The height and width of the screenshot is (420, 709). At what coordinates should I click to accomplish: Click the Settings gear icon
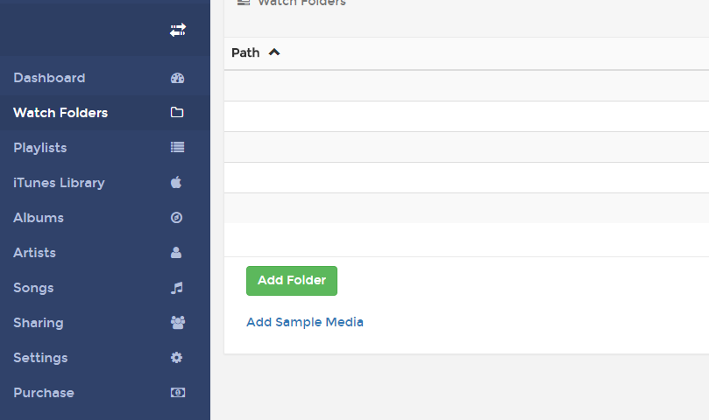pos(176,358)
